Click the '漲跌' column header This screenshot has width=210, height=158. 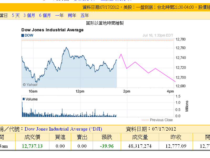click(x=107, y=137)
